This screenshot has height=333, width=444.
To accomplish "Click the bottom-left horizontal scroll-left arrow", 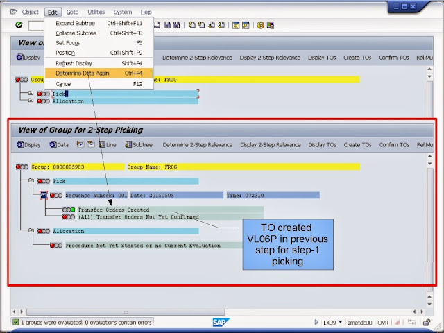I will pyautogui.click(x=14, y=311).
